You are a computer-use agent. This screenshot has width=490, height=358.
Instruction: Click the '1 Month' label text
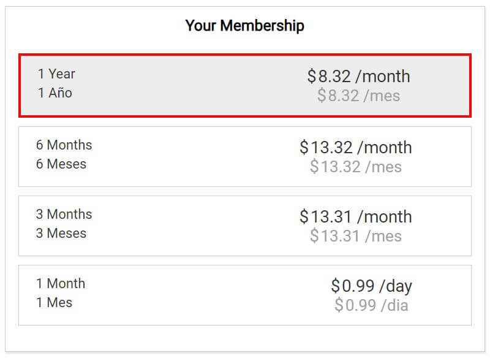point(61,284)
